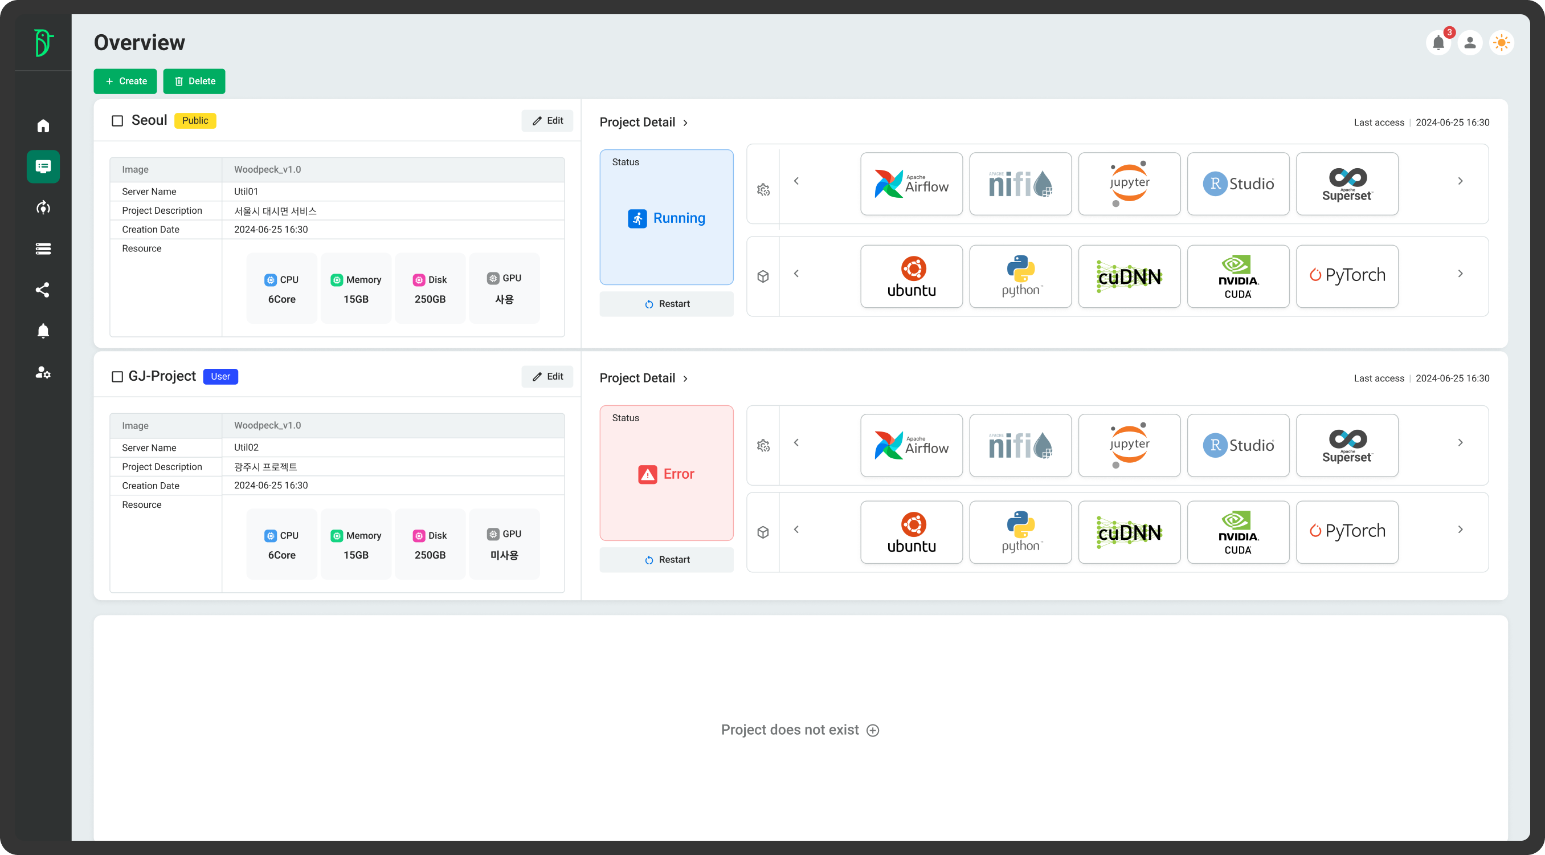Click the Seoul GPU 사용 resource tile
The width and height of the screenshot is (1545, 855).
(x=504, y=288)
